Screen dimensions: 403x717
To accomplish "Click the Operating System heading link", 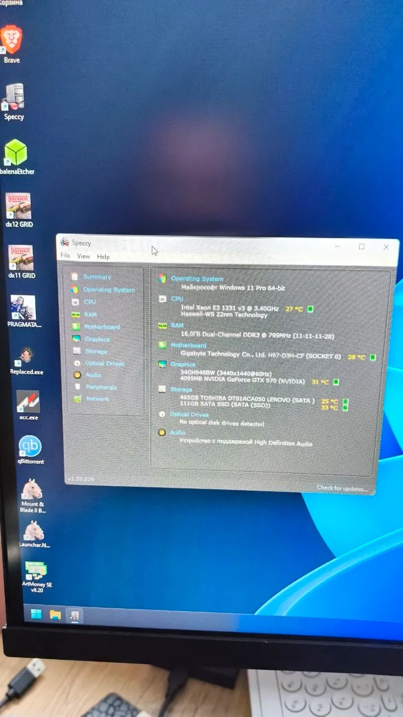I will pyautogui.click(x=197, y=278).
